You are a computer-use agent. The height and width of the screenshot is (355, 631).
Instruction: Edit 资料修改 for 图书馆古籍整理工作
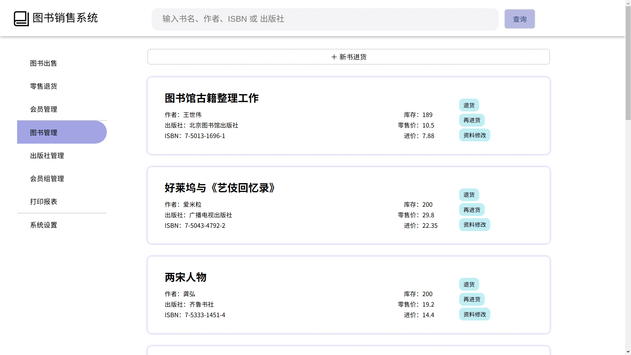[x=474, y=135]
